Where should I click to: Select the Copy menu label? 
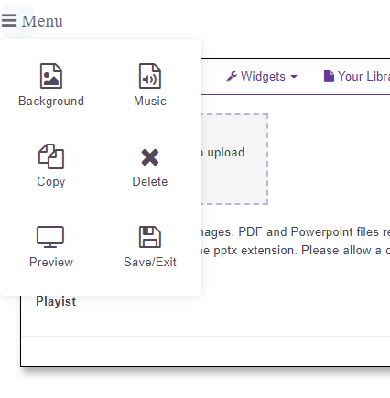pyautogui.click(x=51, y=182)
